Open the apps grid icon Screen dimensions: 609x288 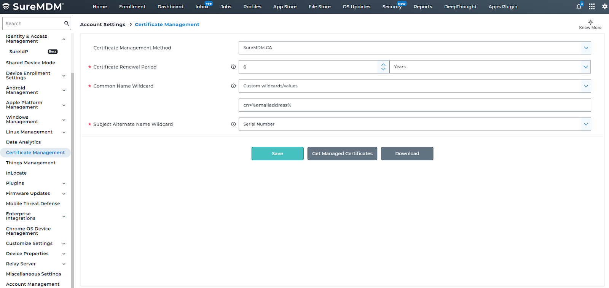[591, 6]
